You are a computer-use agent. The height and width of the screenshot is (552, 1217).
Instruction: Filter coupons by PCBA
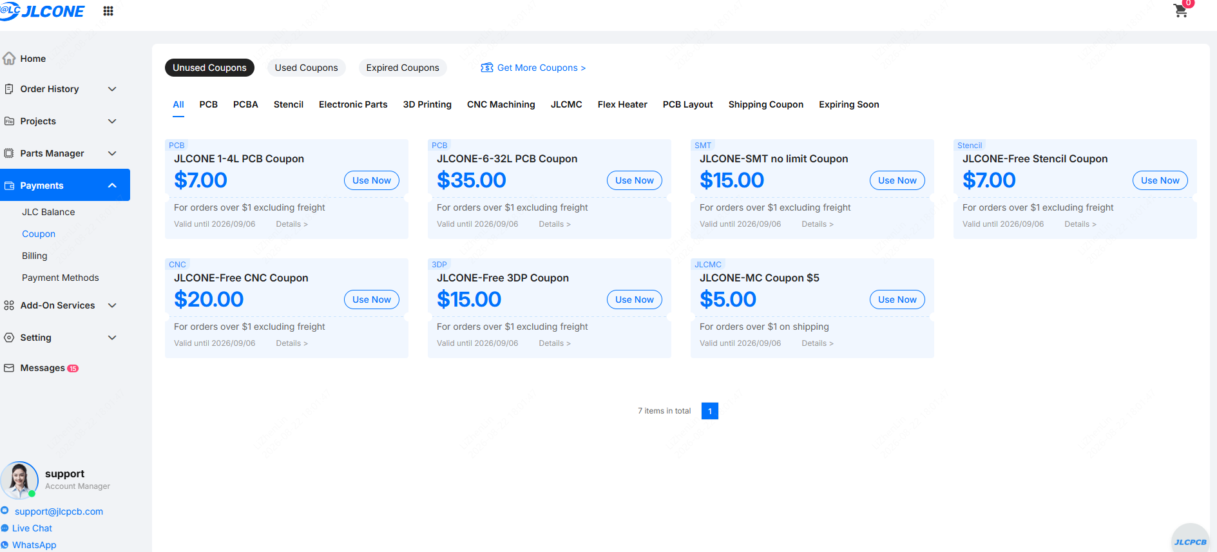click(245, 104)
